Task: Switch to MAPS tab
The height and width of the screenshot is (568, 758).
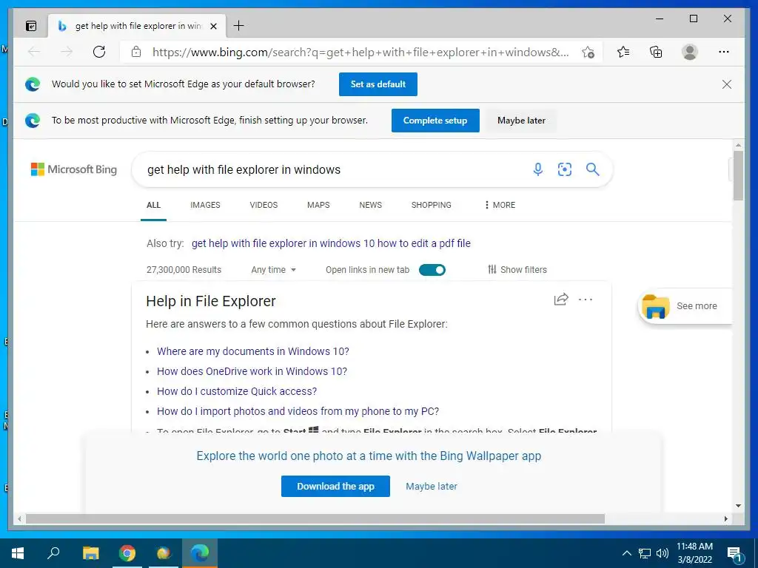Action: coord(318,205)
